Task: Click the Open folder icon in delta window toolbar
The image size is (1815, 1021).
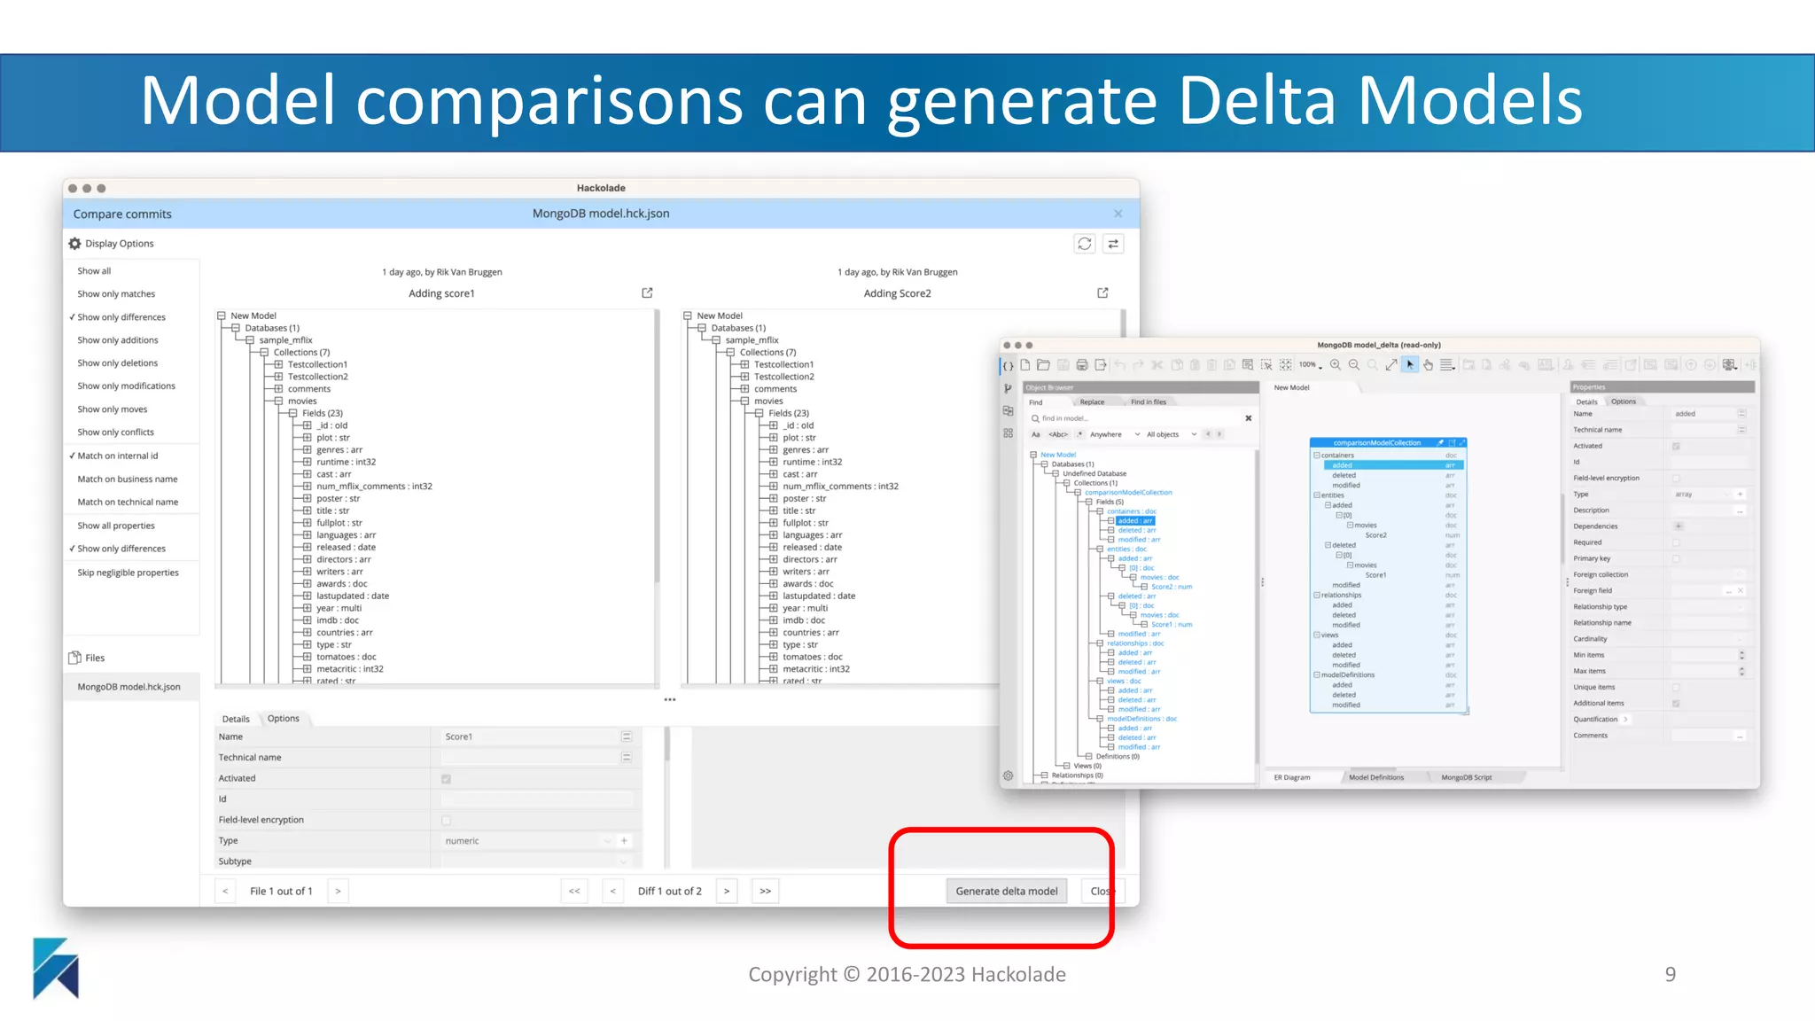Action: 1043,365
